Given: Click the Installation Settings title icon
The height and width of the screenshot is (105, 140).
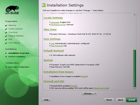Looking at the screenshot, I should coord(44,5).
